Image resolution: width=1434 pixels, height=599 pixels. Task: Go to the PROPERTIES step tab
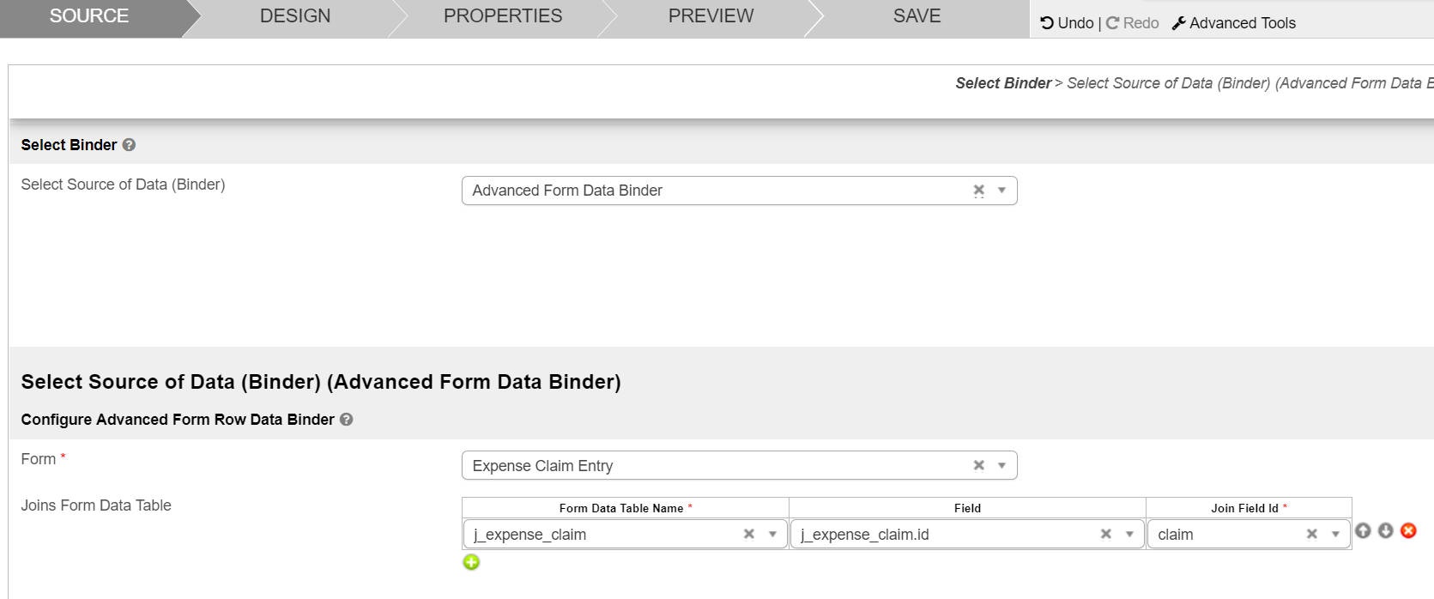(x=502, y=16)
